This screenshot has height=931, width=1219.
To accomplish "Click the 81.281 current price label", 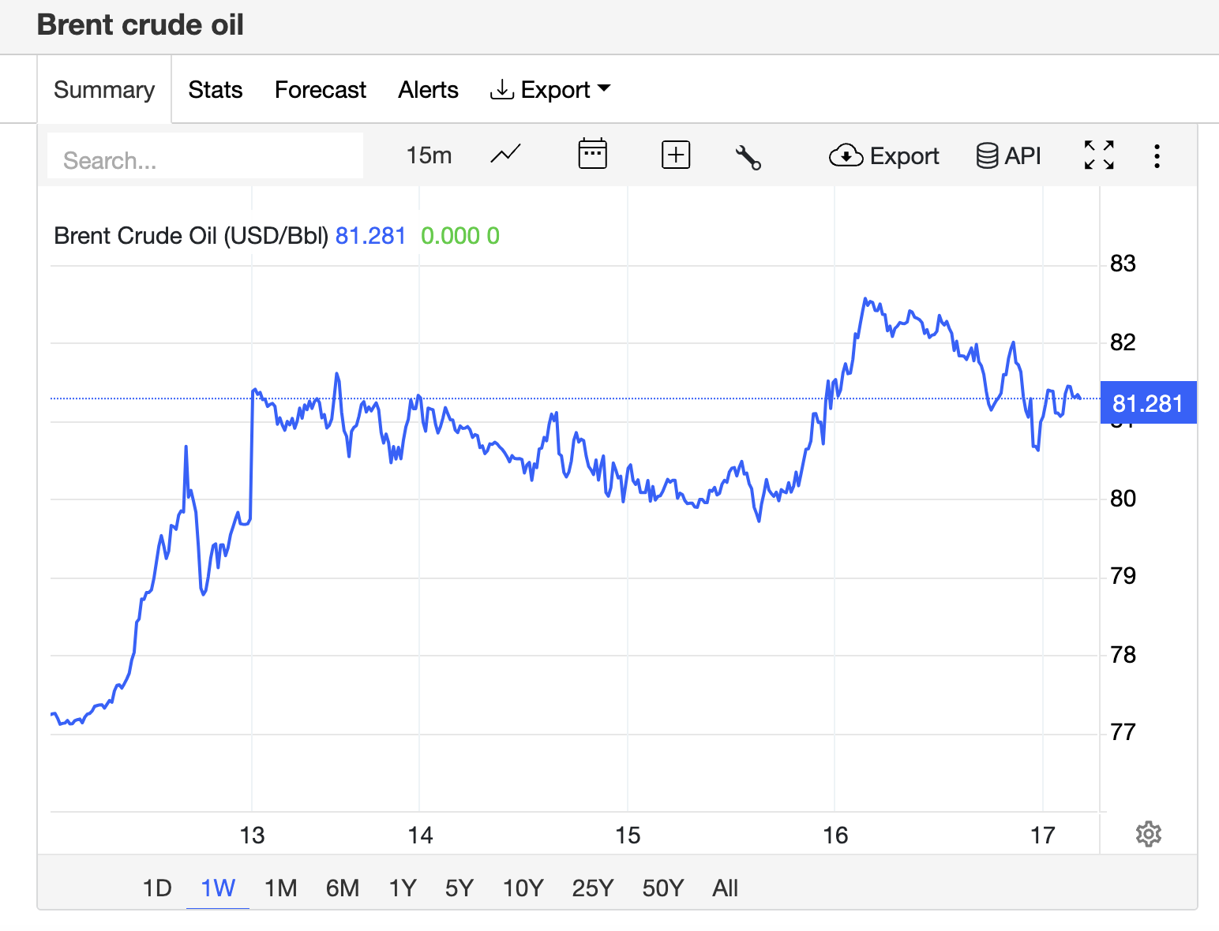I will [x=1148, y=403].
